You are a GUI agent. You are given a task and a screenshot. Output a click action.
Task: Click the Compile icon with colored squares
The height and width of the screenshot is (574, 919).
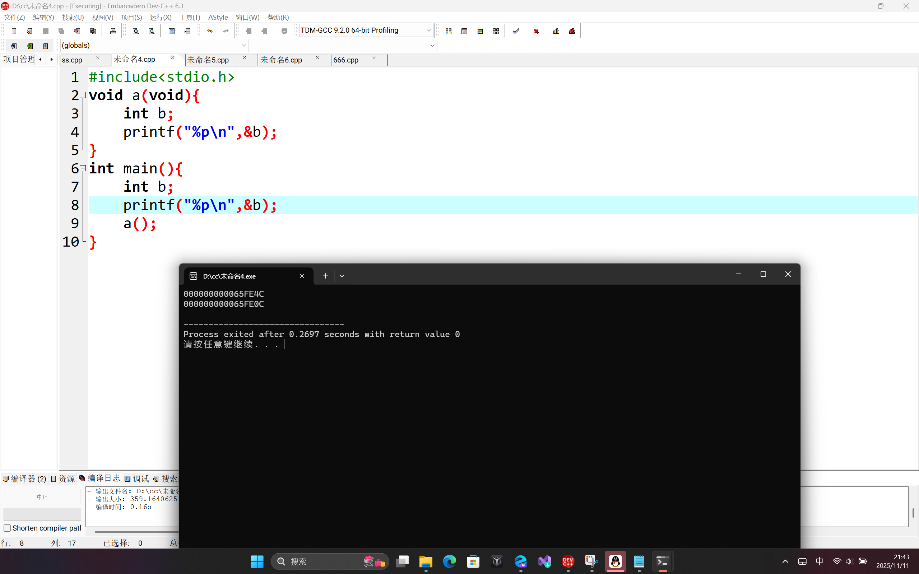pos(449,31)
